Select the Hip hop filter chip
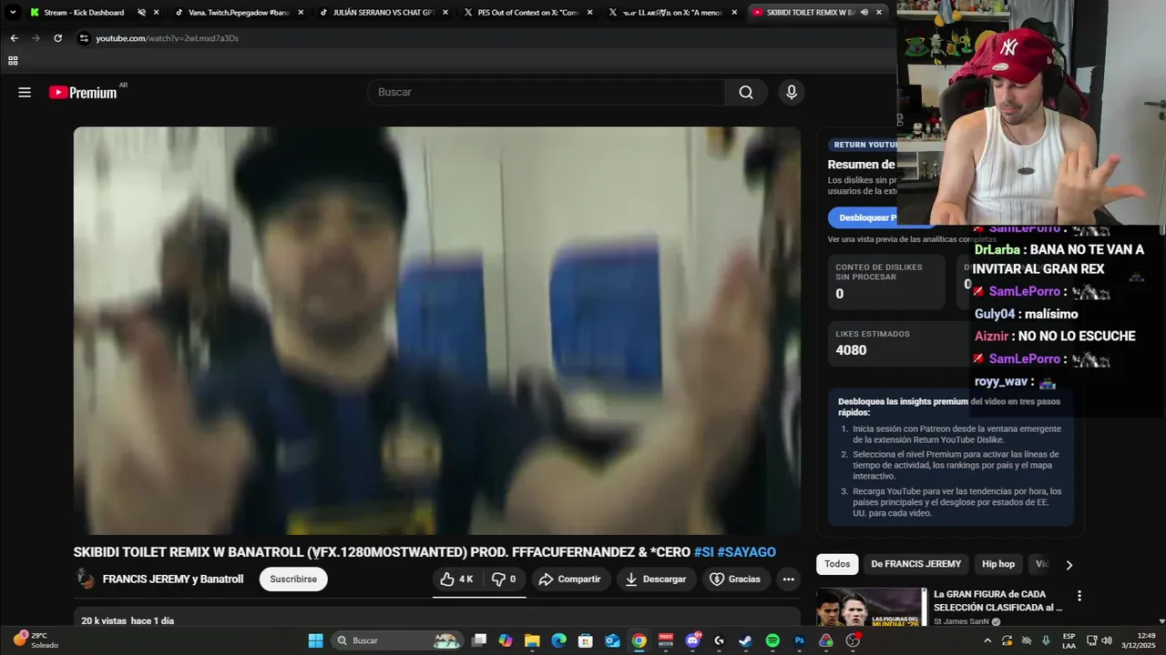 tap(998, 564)
